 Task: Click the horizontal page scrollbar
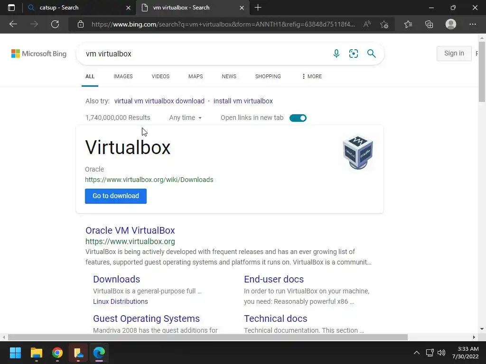pos(208,337)
